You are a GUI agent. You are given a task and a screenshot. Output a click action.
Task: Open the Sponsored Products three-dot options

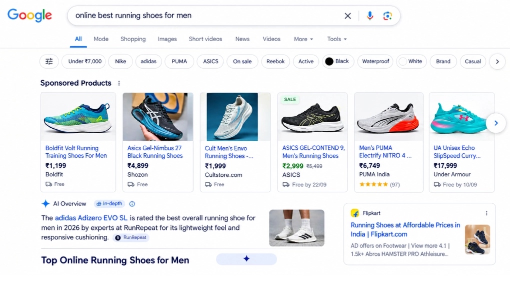point(119,83)
